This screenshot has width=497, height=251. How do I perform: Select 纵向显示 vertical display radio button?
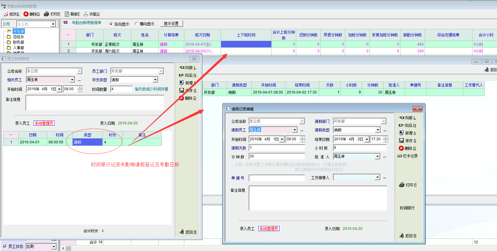tap(111, 24)
